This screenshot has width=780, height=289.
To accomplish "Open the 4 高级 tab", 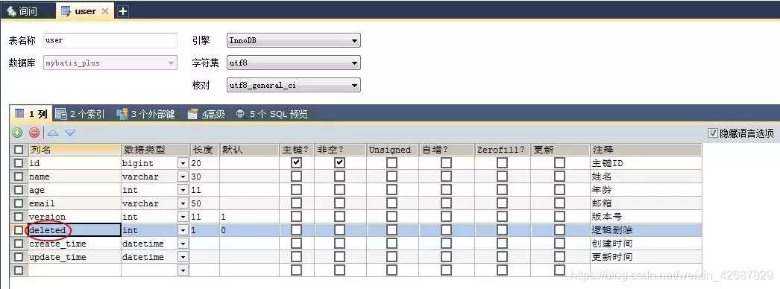I will 207,114.
